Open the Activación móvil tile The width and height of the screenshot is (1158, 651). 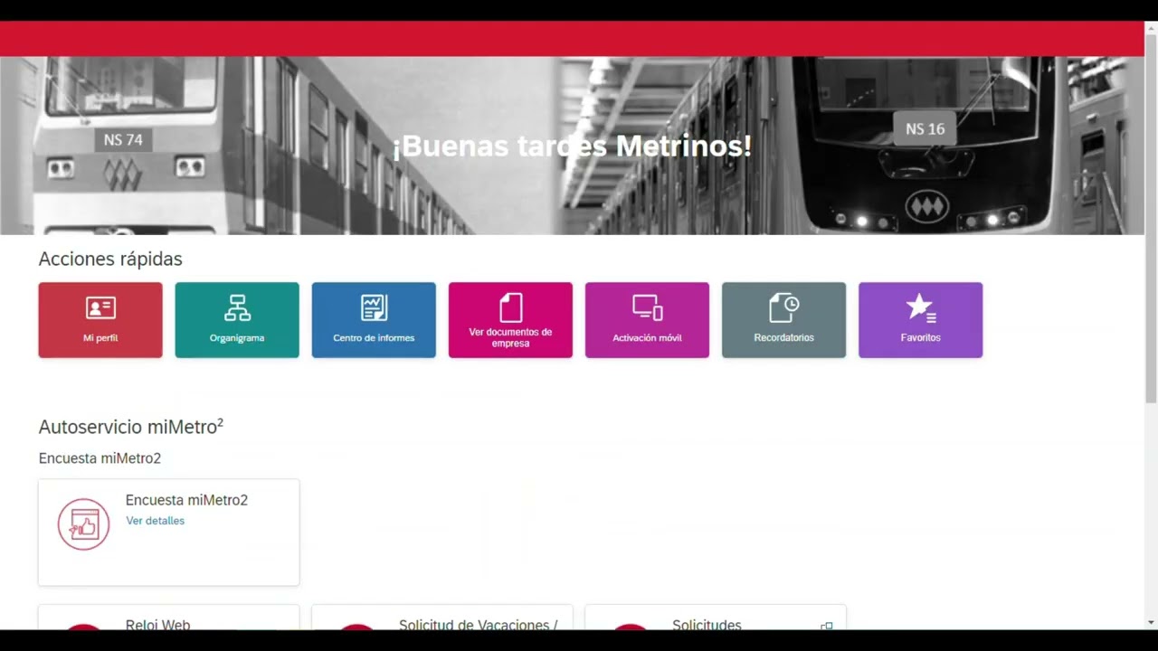[x=647, y=320]
